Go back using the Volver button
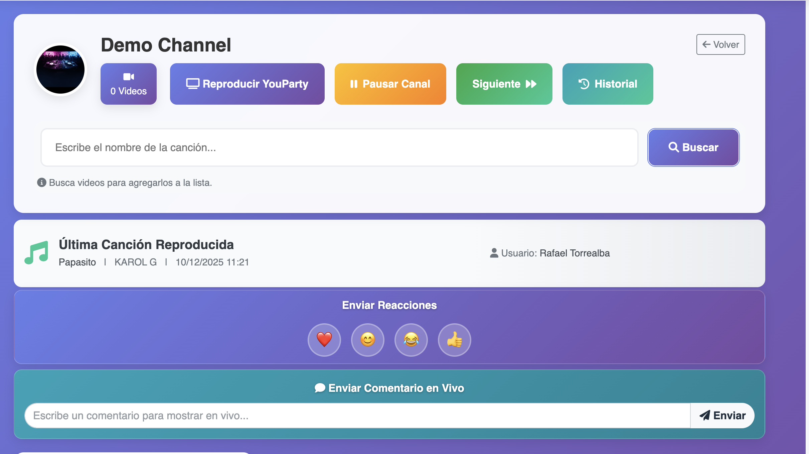This screenshot has width=809, height=454. 720,44
